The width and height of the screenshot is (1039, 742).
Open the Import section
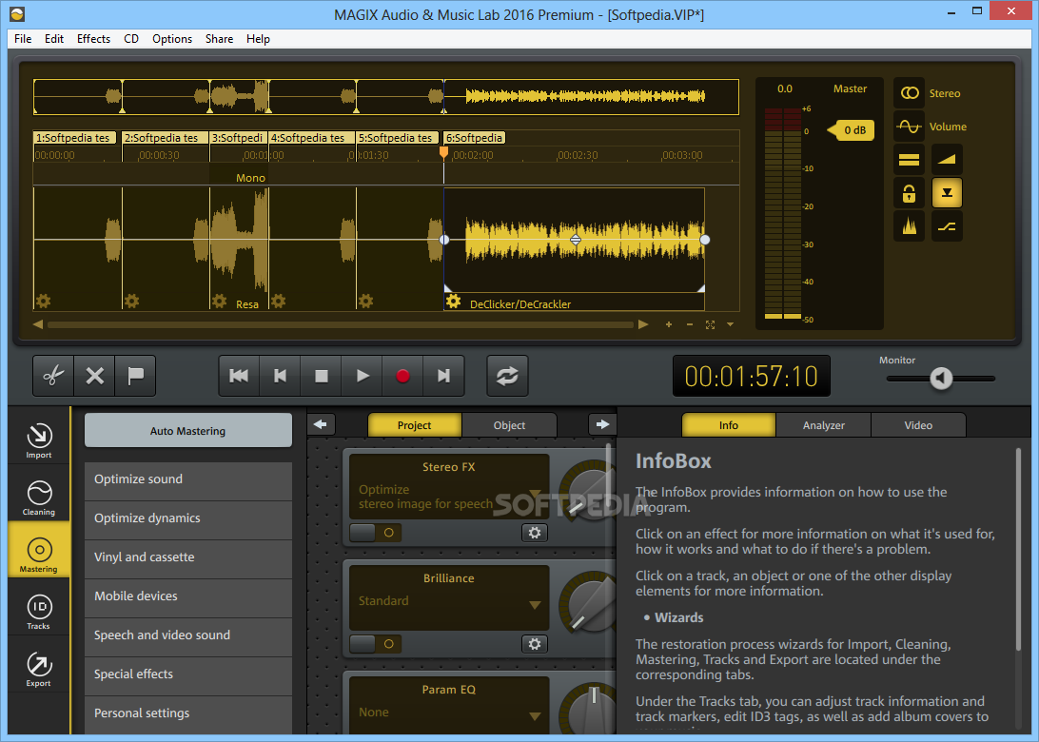38,439
